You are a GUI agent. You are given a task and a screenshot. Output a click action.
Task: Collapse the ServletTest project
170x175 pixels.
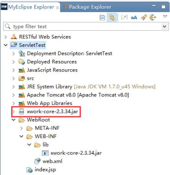(x=6, y=45)
